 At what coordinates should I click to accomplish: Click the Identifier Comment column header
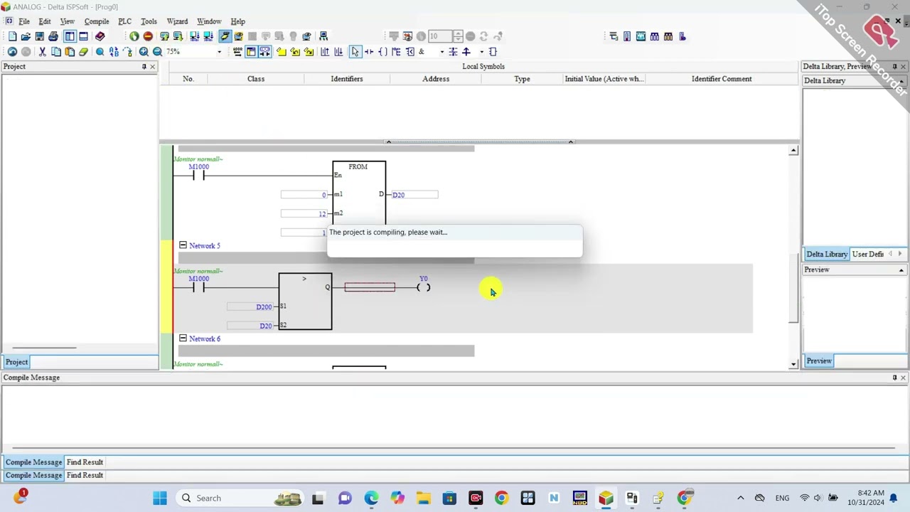(x=722, y=79)
